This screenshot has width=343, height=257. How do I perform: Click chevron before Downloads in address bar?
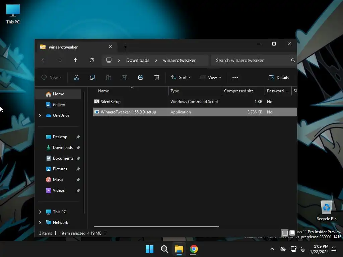(119, 60)
